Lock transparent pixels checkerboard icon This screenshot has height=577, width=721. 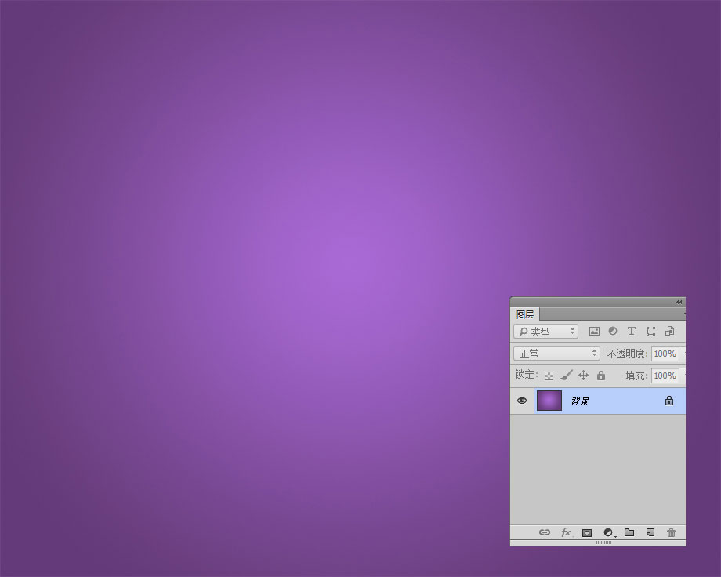(x=549, y=376)
